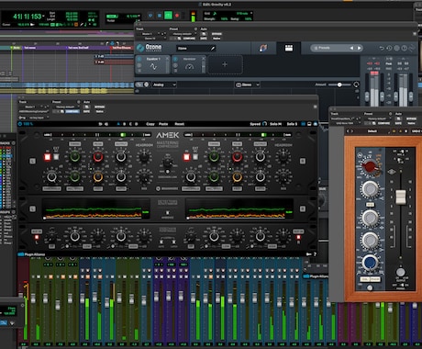Click the Ozone undo icon
The width and height of the screenshot is (422, 349).
pos(382,48)
